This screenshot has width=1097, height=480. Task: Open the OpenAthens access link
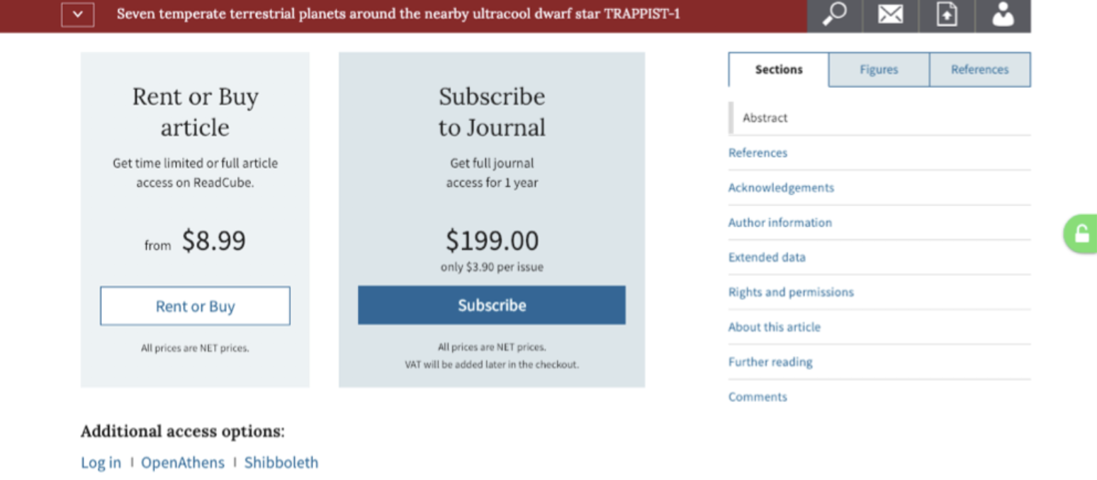coord(183,463)
